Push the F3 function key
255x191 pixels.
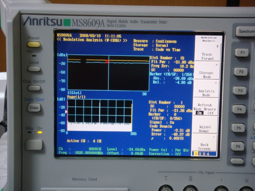click(x=240, y=90)
